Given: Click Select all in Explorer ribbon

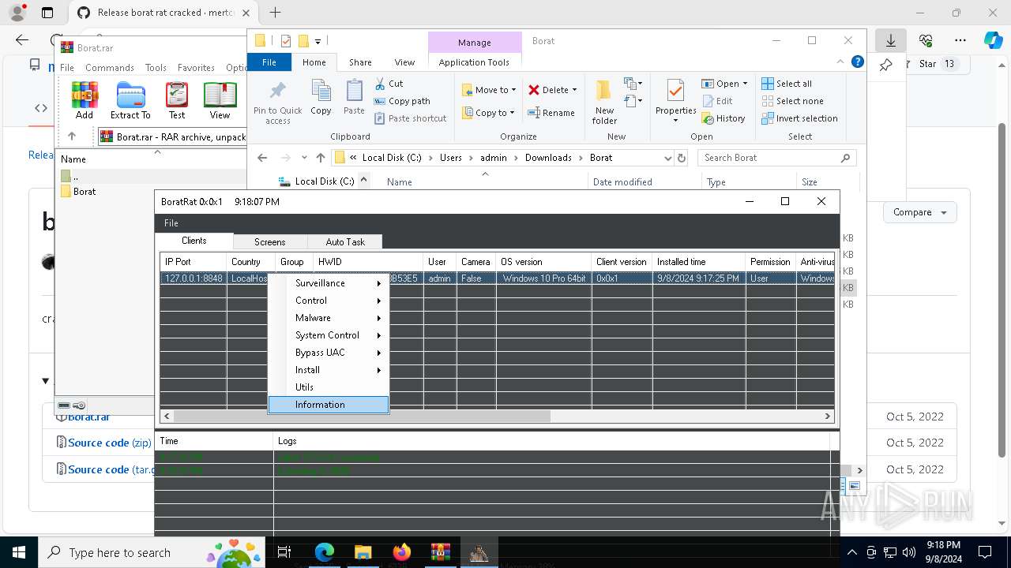Looking at the screenshot, I should pos(787,84).
